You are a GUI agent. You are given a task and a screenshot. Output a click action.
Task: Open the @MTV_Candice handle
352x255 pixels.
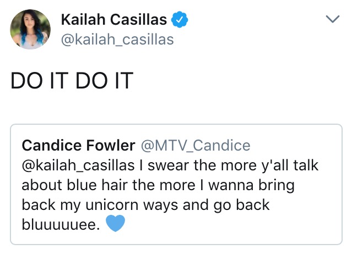click(x=196, y=146)
